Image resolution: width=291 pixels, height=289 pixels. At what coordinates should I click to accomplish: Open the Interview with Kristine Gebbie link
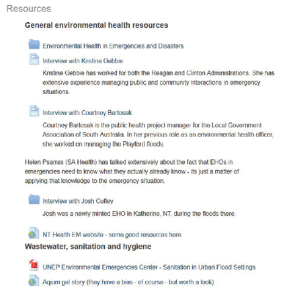pos(83,61)
